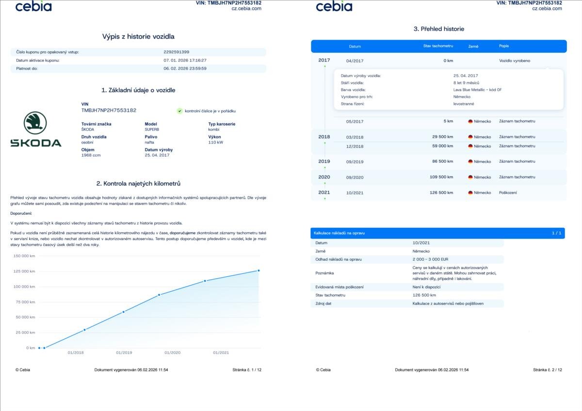Image resolution: width=582 pixels, height=411 pixels.
Task: Click the German flag in the 10/2021 Poškození row
Action: 470,193
